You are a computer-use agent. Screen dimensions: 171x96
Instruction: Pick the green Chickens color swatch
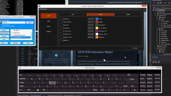click(x=97, y=25)
